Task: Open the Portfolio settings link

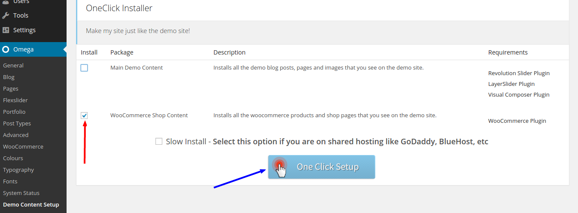Action: [x=14, y=112]
